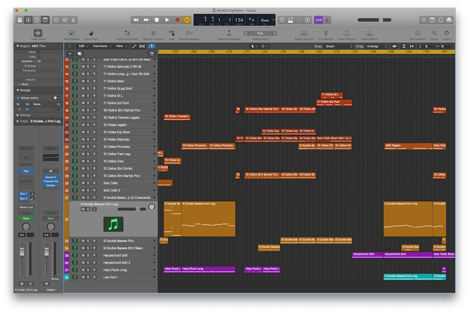
Task: Open the Drag Overlap dropdown
Action: coord(377,46)
